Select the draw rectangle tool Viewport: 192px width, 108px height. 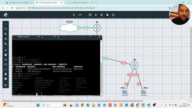point(6,60)
